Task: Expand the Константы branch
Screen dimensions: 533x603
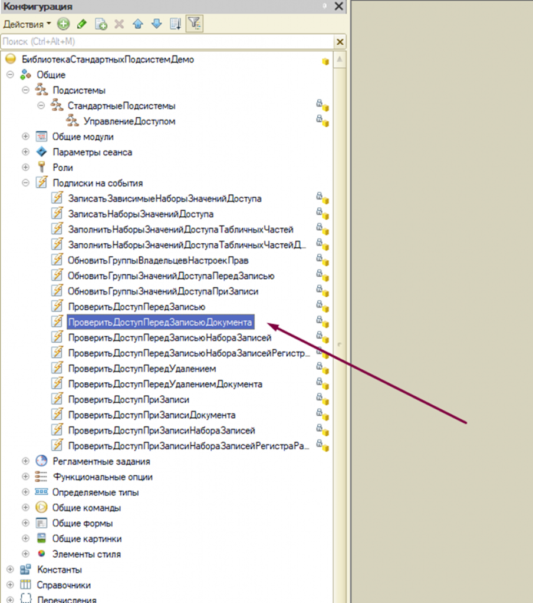Action: point(11,569)
